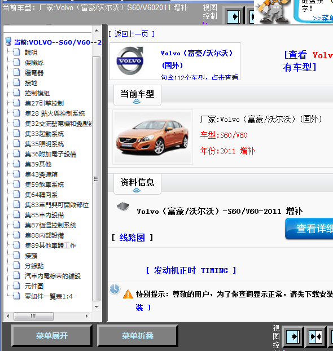Click the mechanic cartoon mascot image
Screen dimensions: 333x351
coord(273,11)
